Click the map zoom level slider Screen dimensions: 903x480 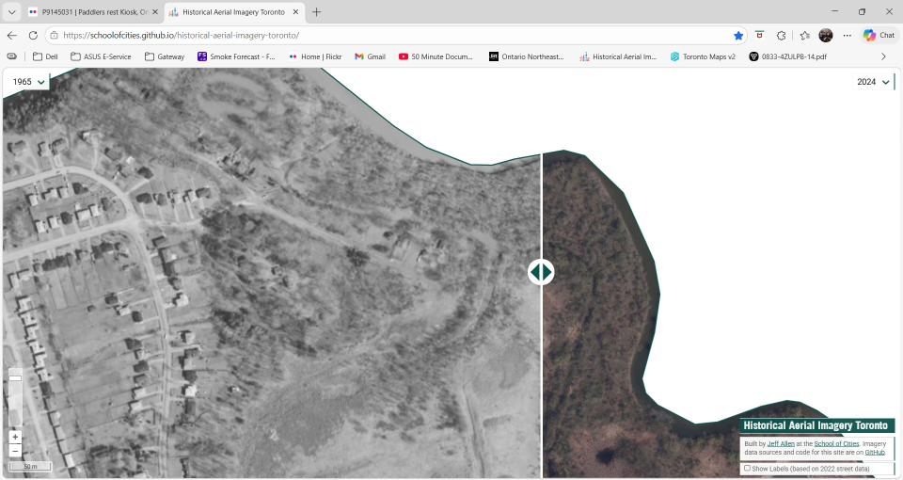(x=15, y=400)
